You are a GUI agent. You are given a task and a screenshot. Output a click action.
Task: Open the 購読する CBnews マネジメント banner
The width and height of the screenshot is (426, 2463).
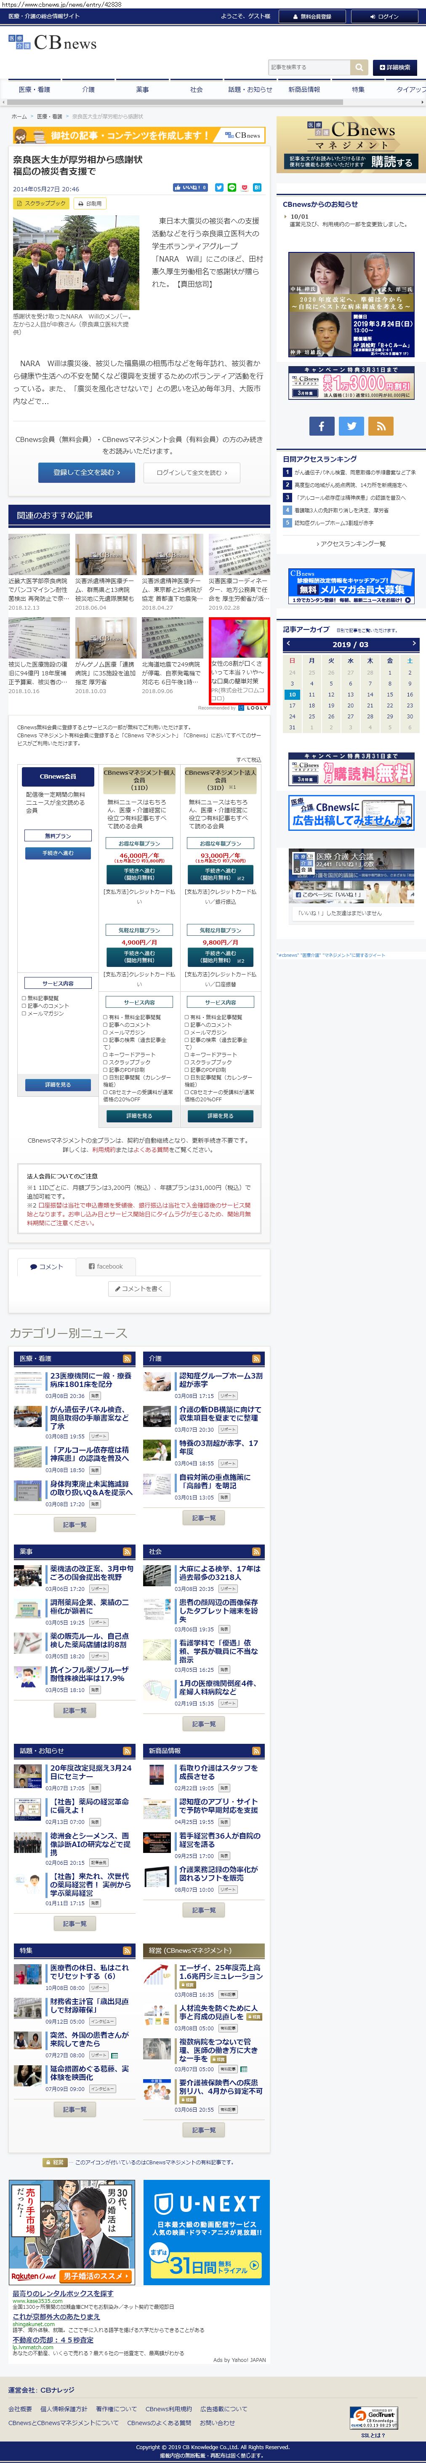point(351,145)
